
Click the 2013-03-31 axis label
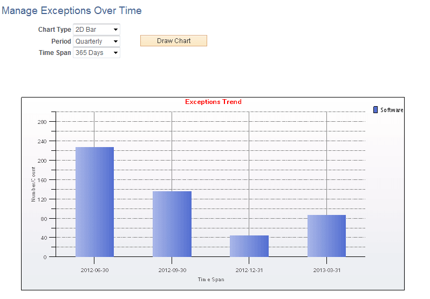[x=327, y=270]
